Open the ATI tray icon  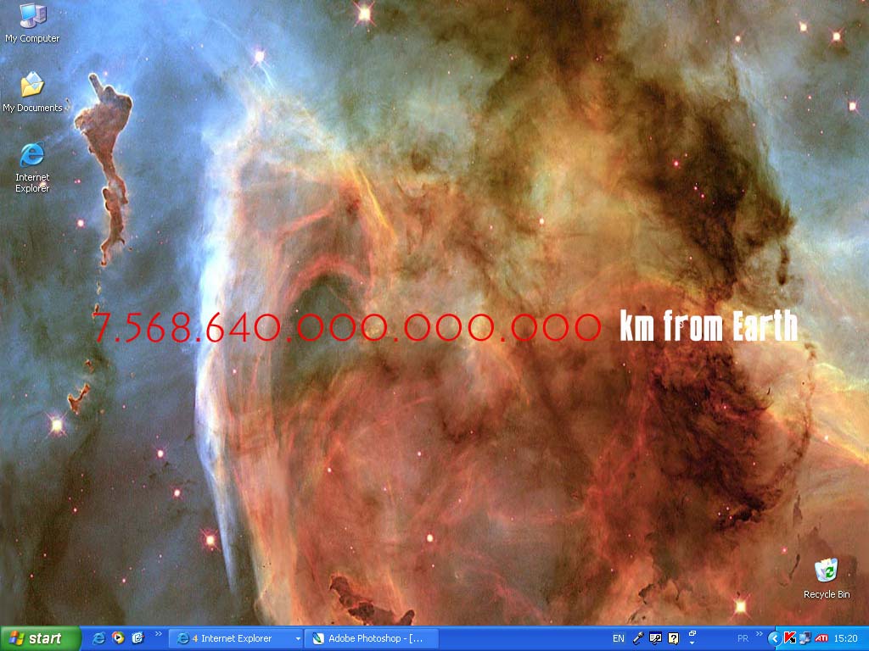[x=821, y=638]
